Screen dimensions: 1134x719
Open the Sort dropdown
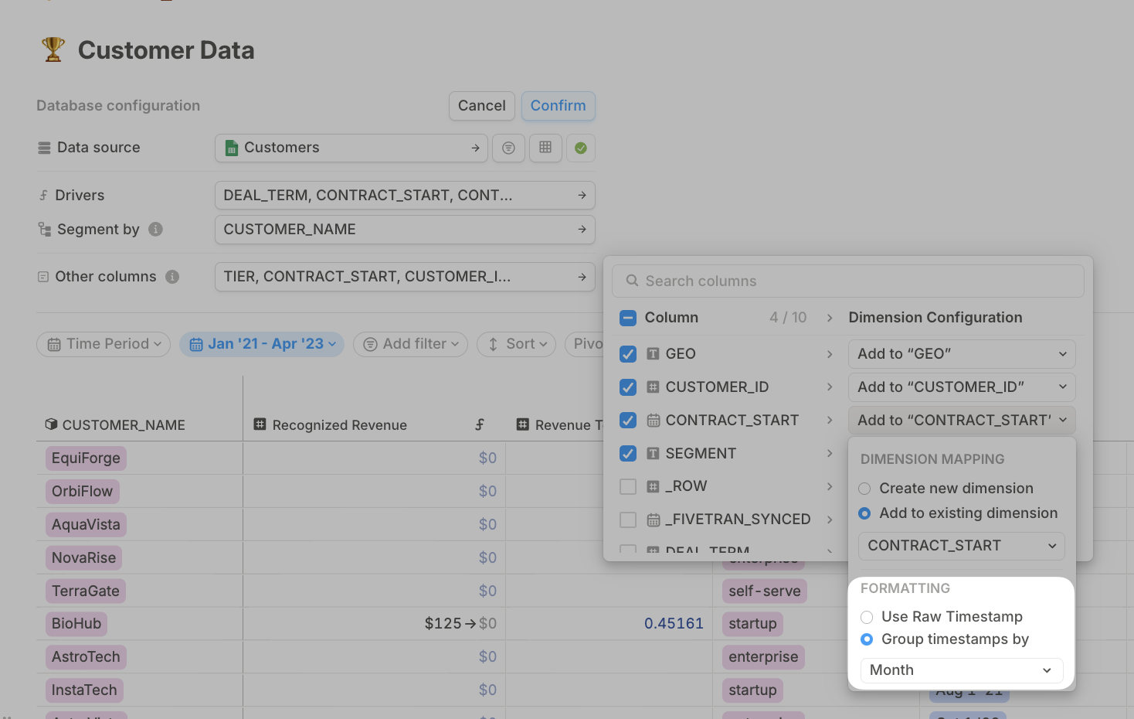pyautogui.click(x=517, y=344)
